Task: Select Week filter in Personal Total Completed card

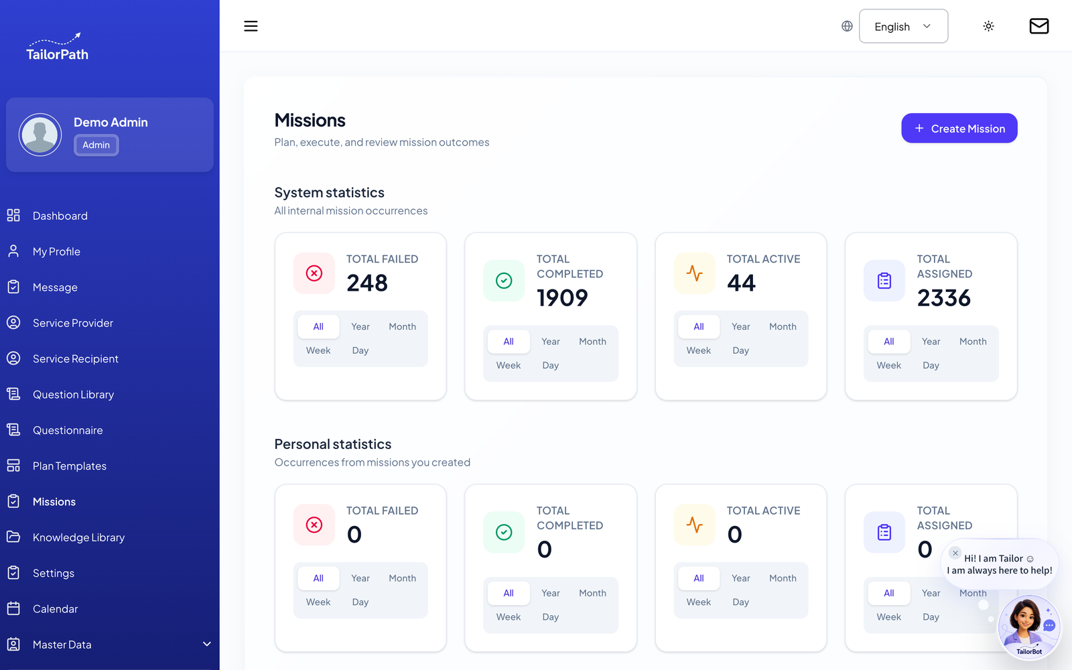Action: point(509,617)
